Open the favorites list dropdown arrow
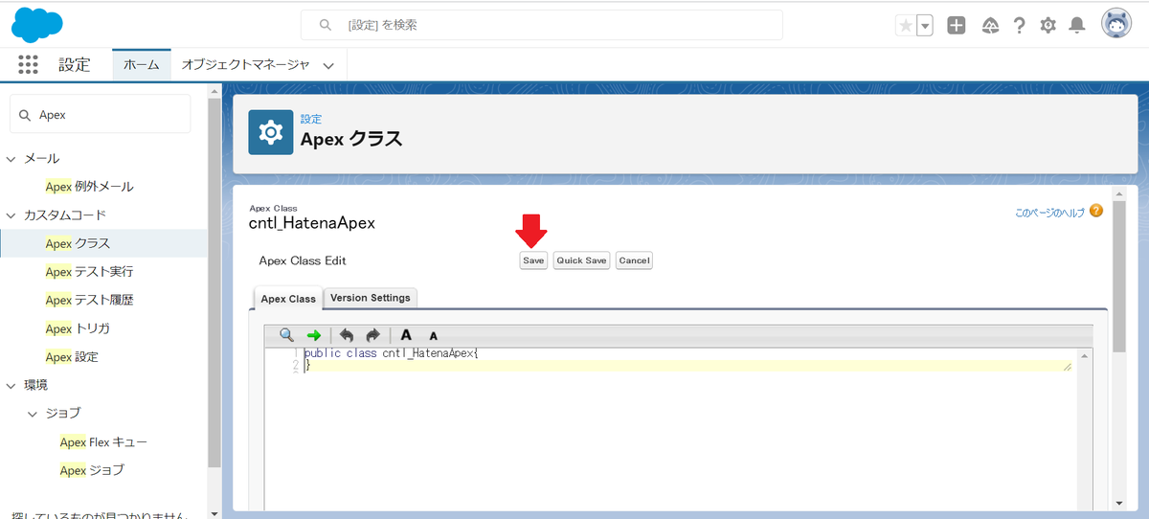1149x519 pixels. click(x=925, y=26)
